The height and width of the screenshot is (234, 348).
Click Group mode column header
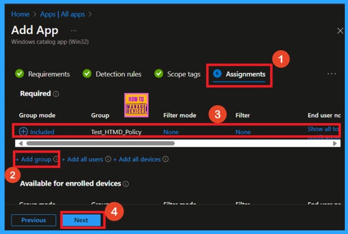coord(37,115)
